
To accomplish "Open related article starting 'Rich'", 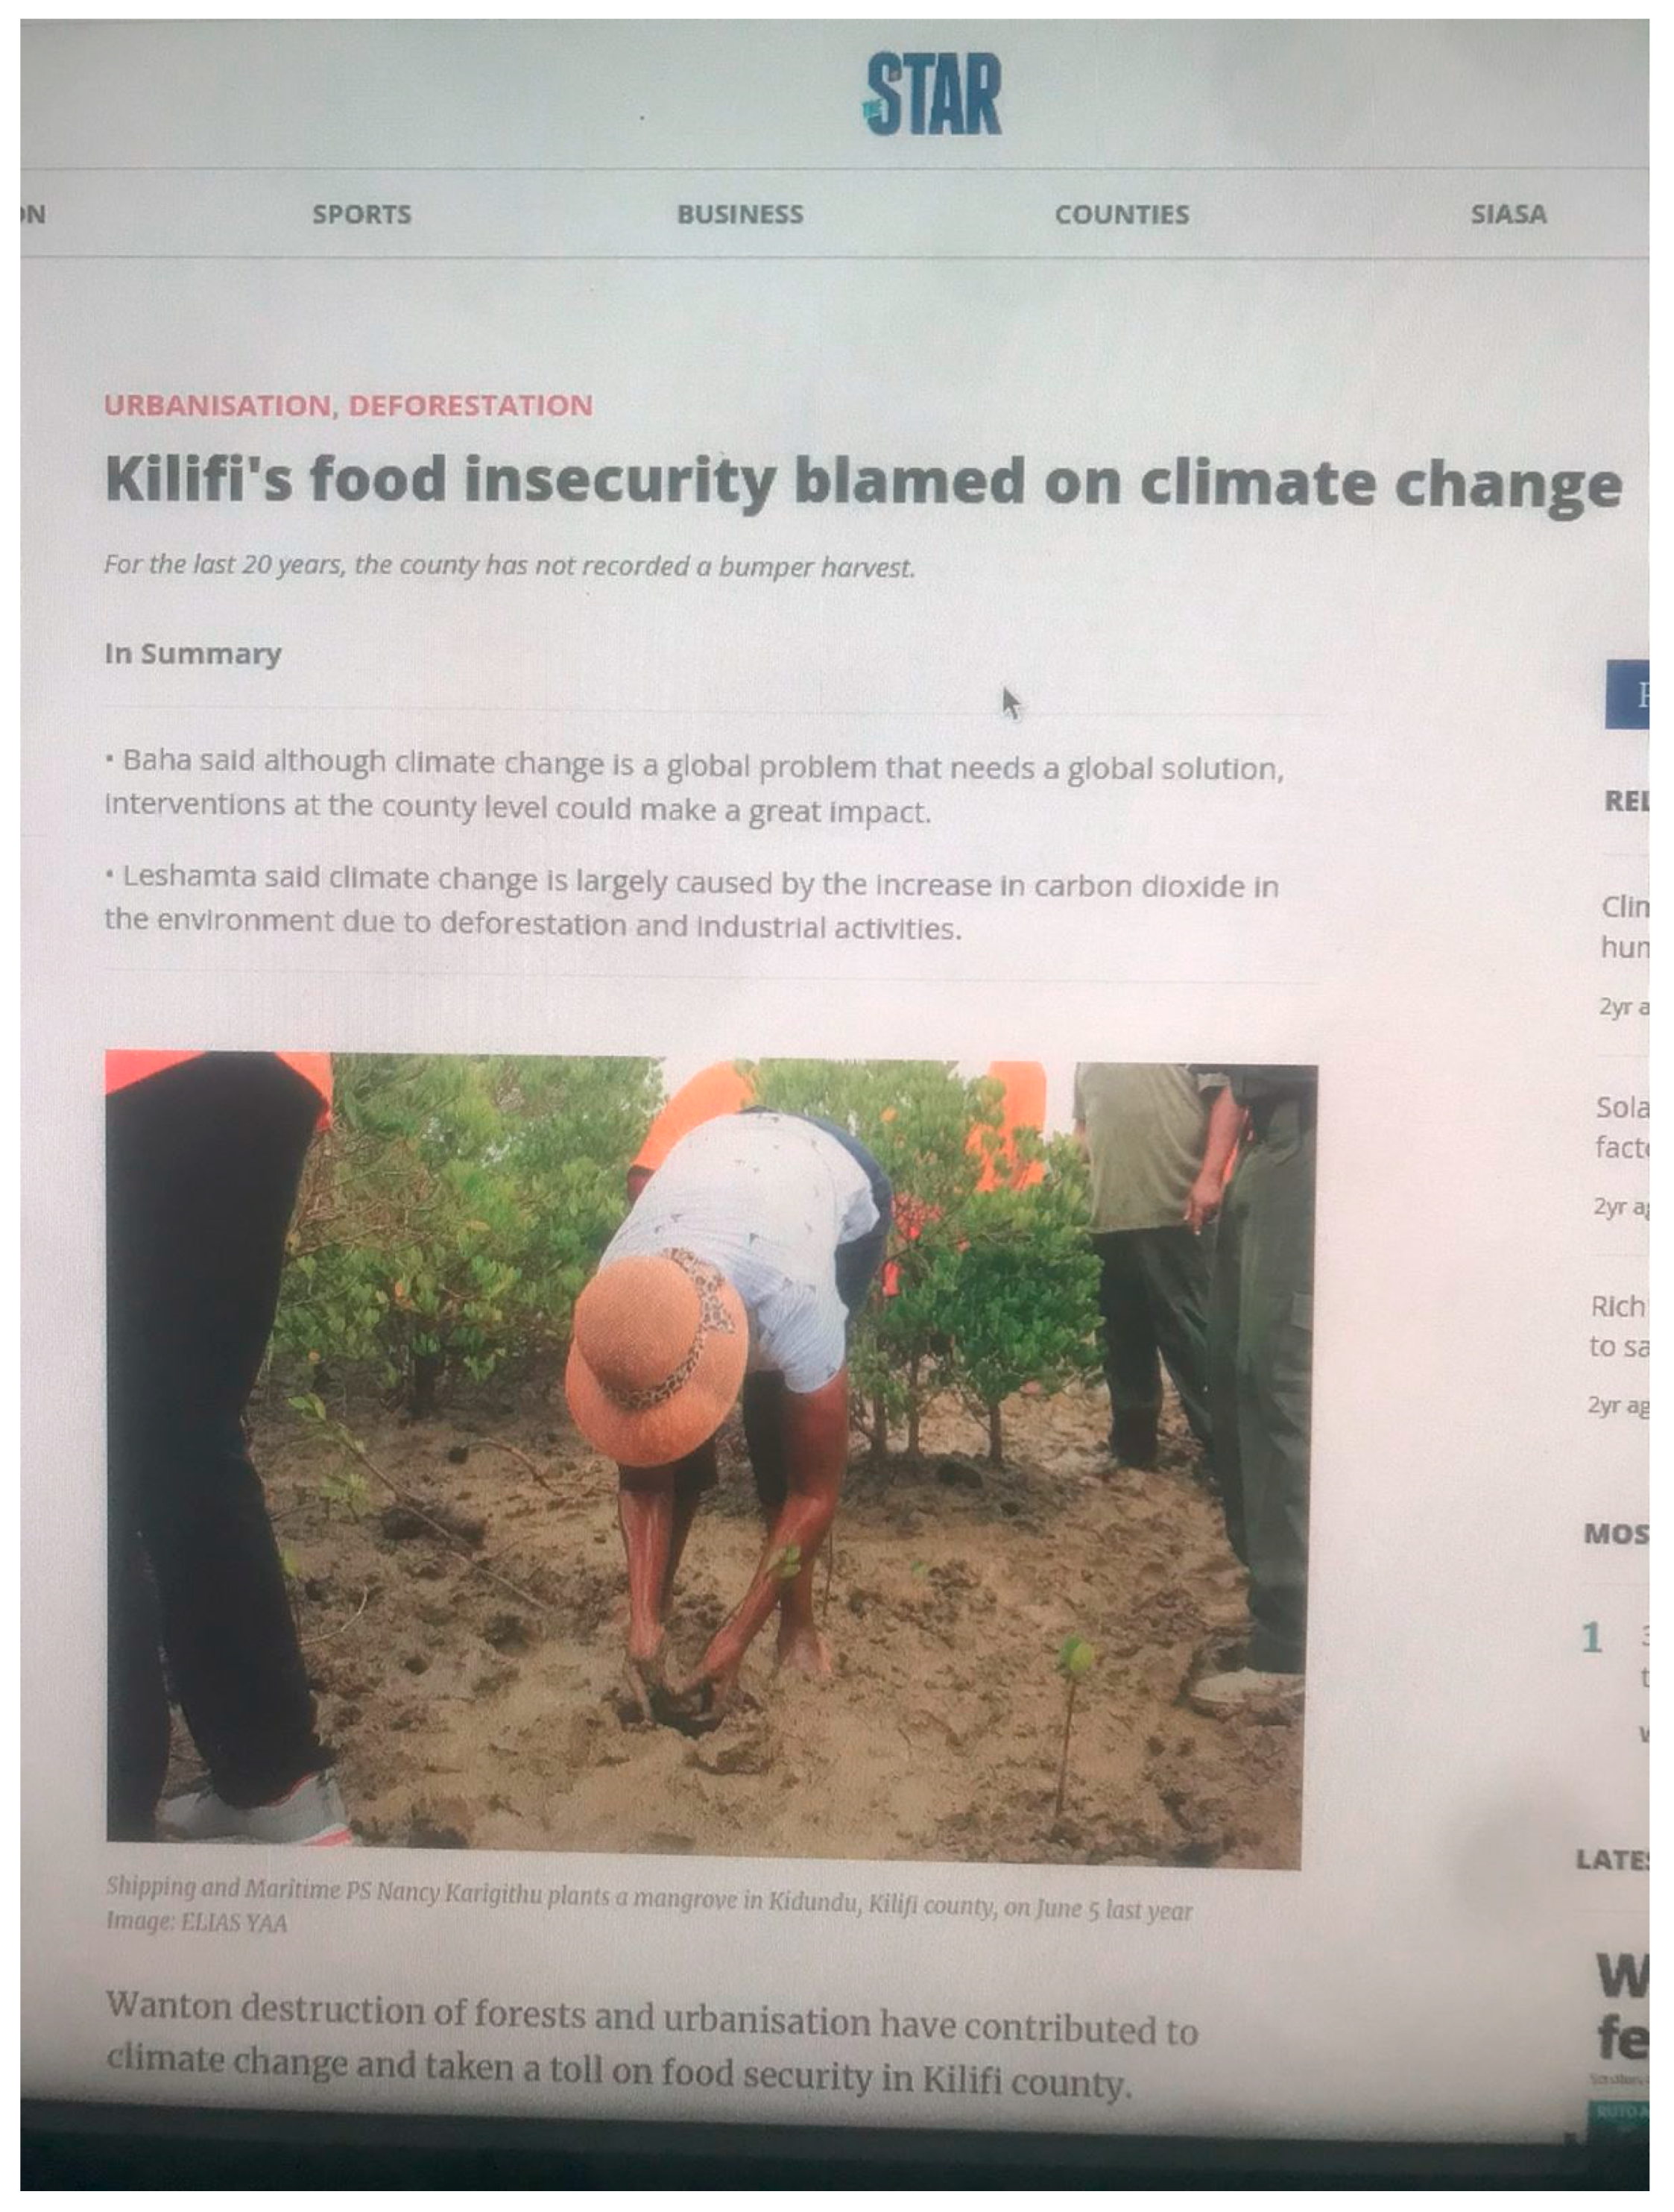I will [x=1619, y=1326].
